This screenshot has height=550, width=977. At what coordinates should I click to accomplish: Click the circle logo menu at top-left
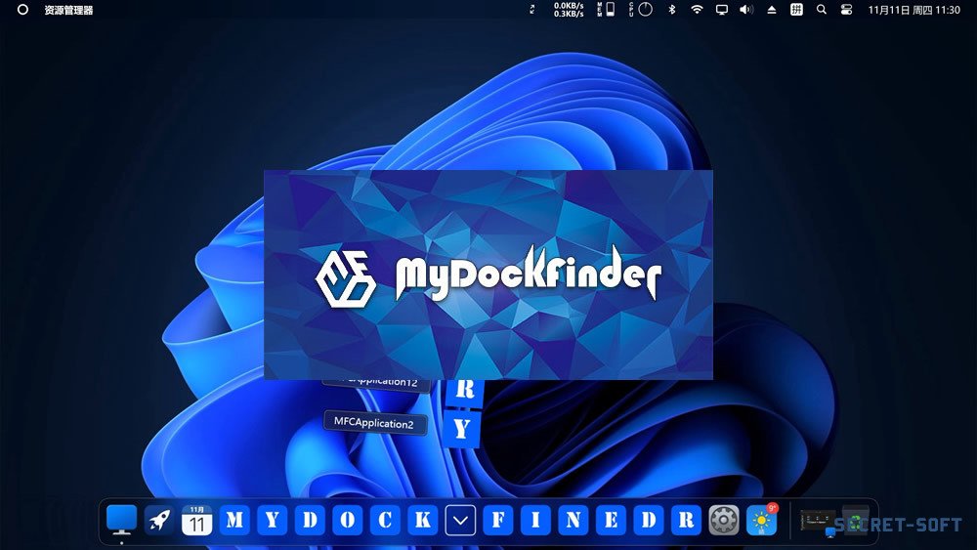click(x=23, y=10)
